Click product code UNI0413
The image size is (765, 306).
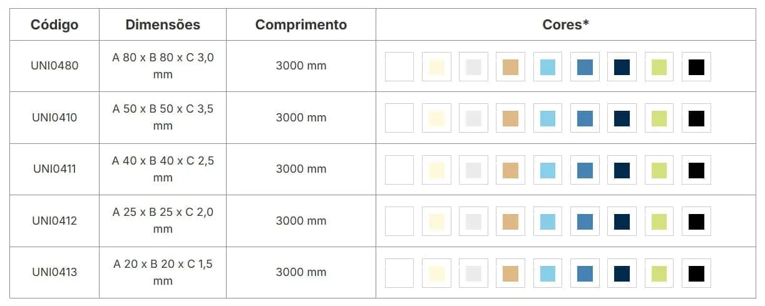point(54,272)
